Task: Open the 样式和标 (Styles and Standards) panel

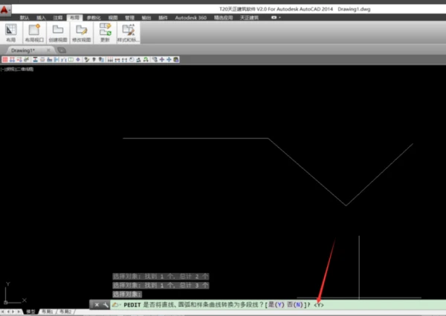Action: [x=128, y=32]
